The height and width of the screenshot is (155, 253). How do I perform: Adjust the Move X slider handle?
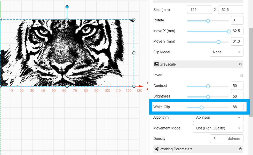(229, 31)
